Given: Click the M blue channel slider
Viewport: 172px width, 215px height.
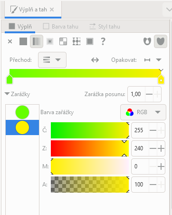Looking at the screenshot, I should (90, 166).
